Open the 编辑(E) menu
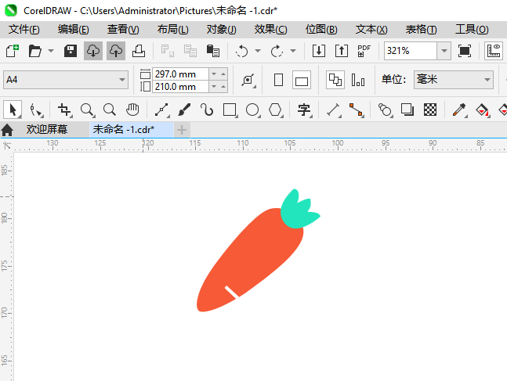Image resolution: width=507 pixels, height=381 pixels. 74,30
